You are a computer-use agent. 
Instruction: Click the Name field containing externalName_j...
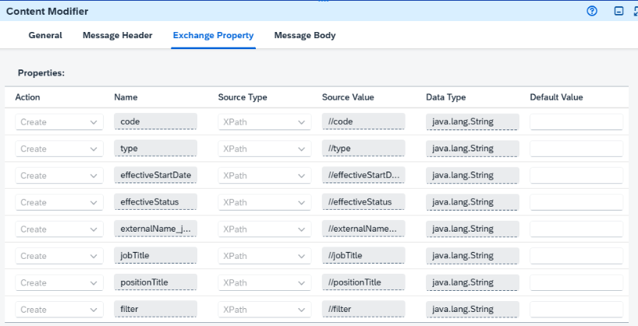[156, 229]
